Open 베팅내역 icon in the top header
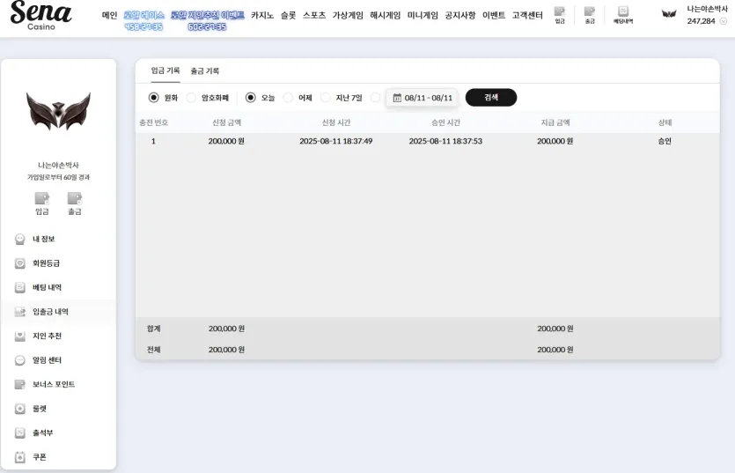The height and width of the screenshot is (473, 735). point(623,14)
